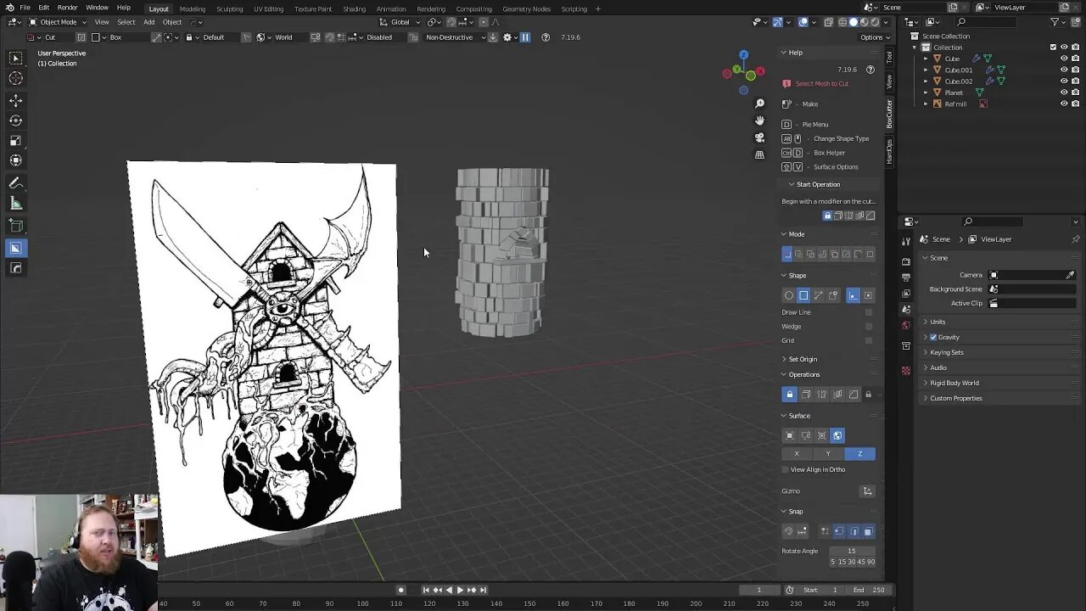Click the Cut lock icon in Operations
Image resolution: width=1086 pixels, height=611 pixels.
click(789, 395)
